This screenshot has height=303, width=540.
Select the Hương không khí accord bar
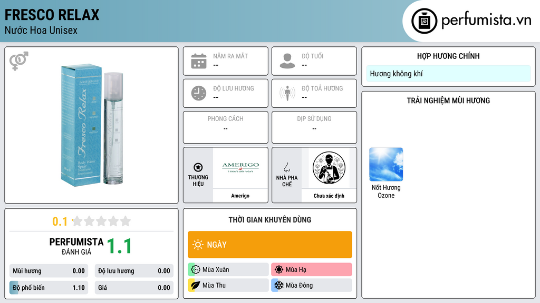[448, 74]
